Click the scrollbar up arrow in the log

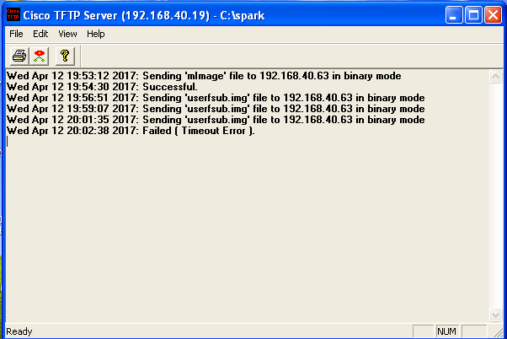click(495, 76)
